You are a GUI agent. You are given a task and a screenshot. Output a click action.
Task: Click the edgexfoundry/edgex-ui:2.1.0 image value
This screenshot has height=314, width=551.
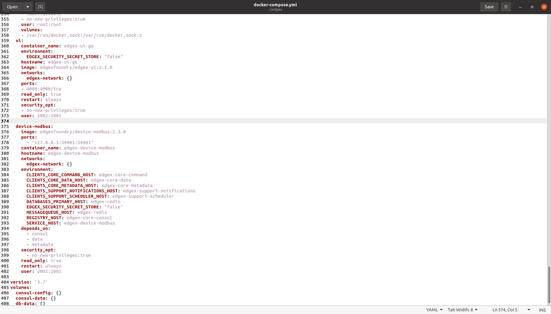pyautogui.click(x=76, y=67)
